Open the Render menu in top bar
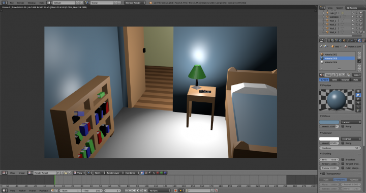Viewport: 366px width, 193px height. tap(20, 3)
